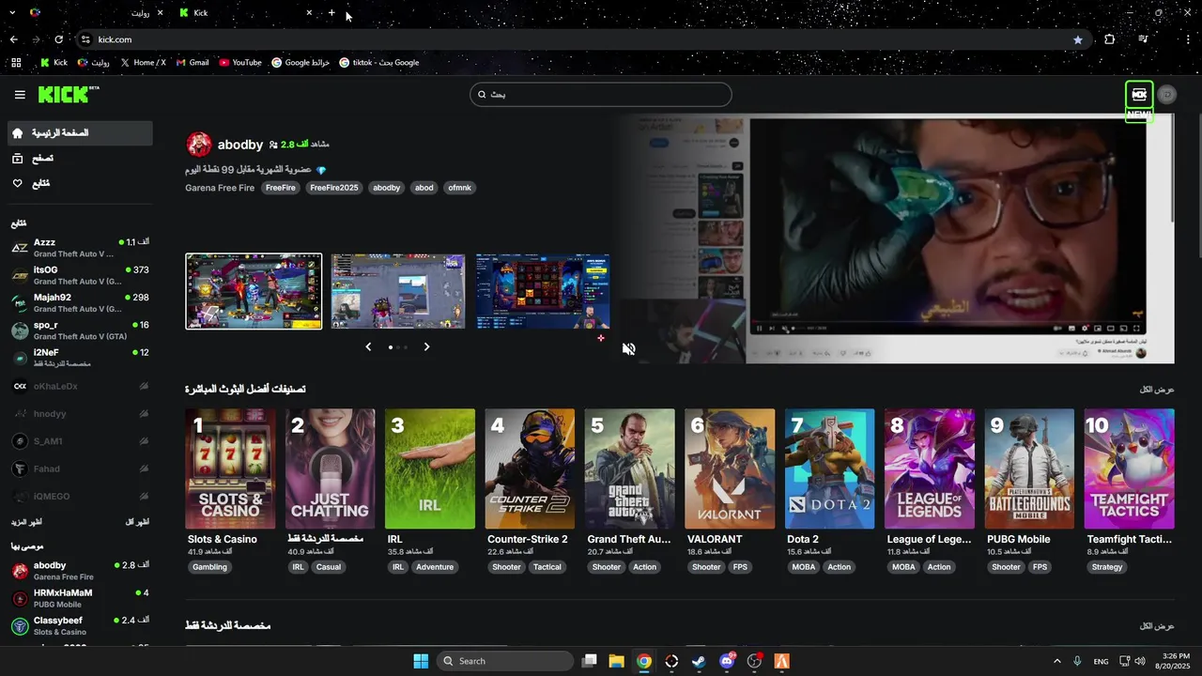Click the ofmnk tag
This screenshot has height=676, width=1202.
(x=459, y=188)
